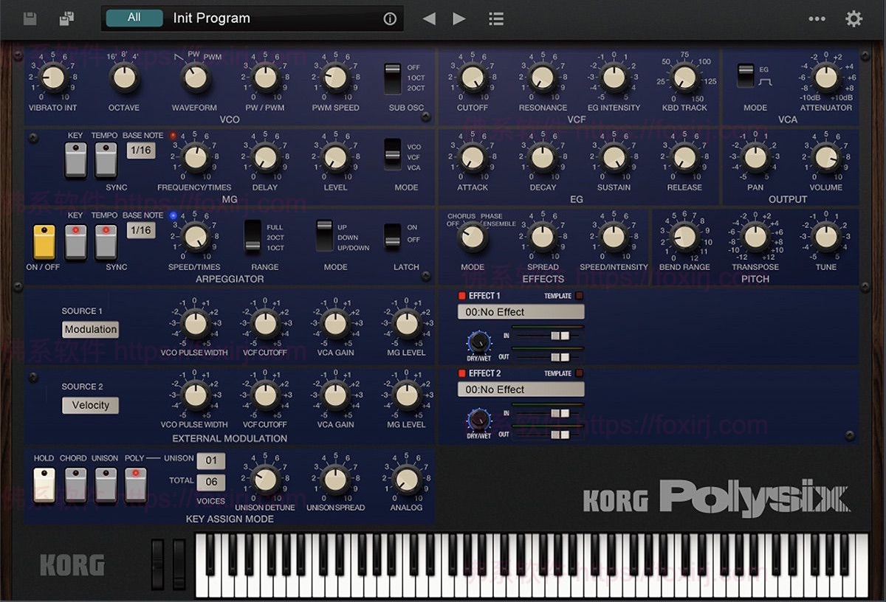Open the ellipsis options menu
This screenshot has width=886, height=602.
coord(816,18)
